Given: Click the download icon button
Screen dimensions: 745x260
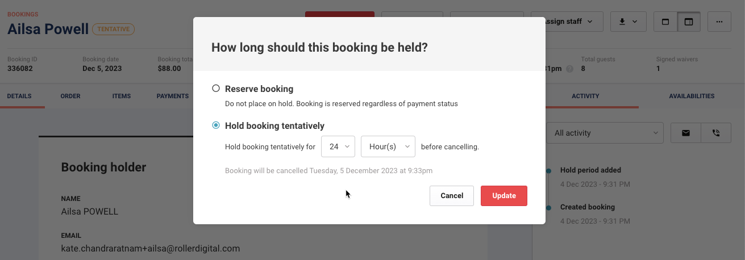Looking at the screenshot, I should point(628,22).
